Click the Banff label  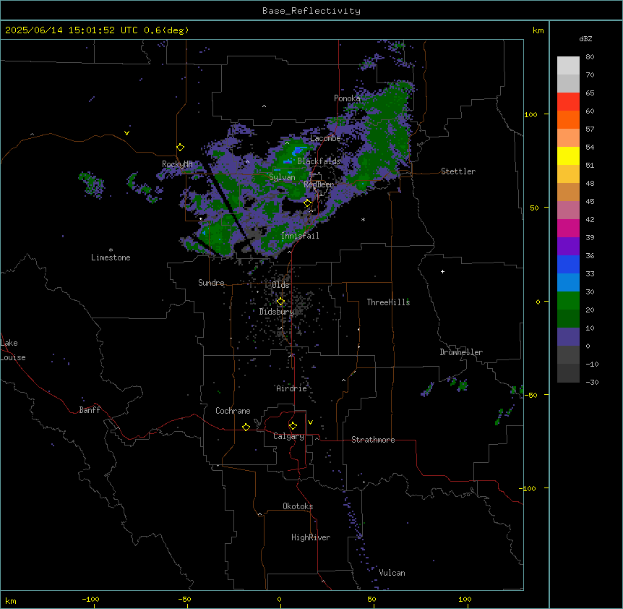click(x=90, y=410)
